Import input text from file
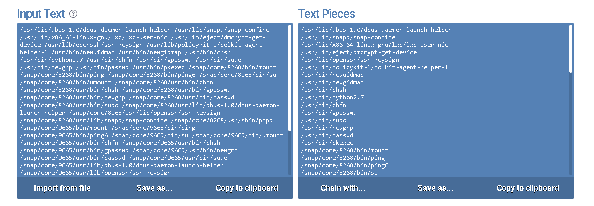This screenshot has height=206, width=594. click(62, 188)
